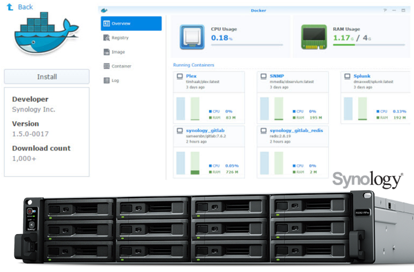Go back using the Back link
The height and width of the screenshot is (272, 414).
(x=25, y=7)
